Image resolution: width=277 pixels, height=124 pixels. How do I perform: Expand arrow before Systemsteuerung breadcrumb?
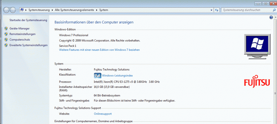pyautogui.click(x=26, y=10)
